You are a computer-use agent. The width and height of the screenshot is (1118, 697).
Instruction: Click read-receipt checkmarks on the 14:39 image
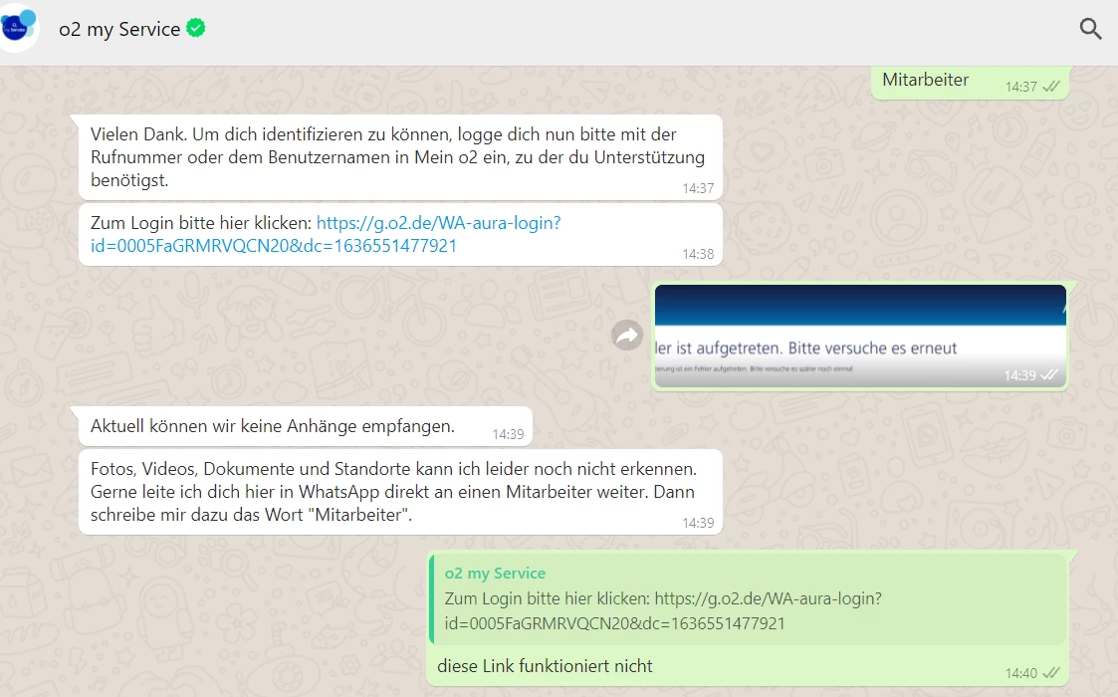click(1049, 375)
